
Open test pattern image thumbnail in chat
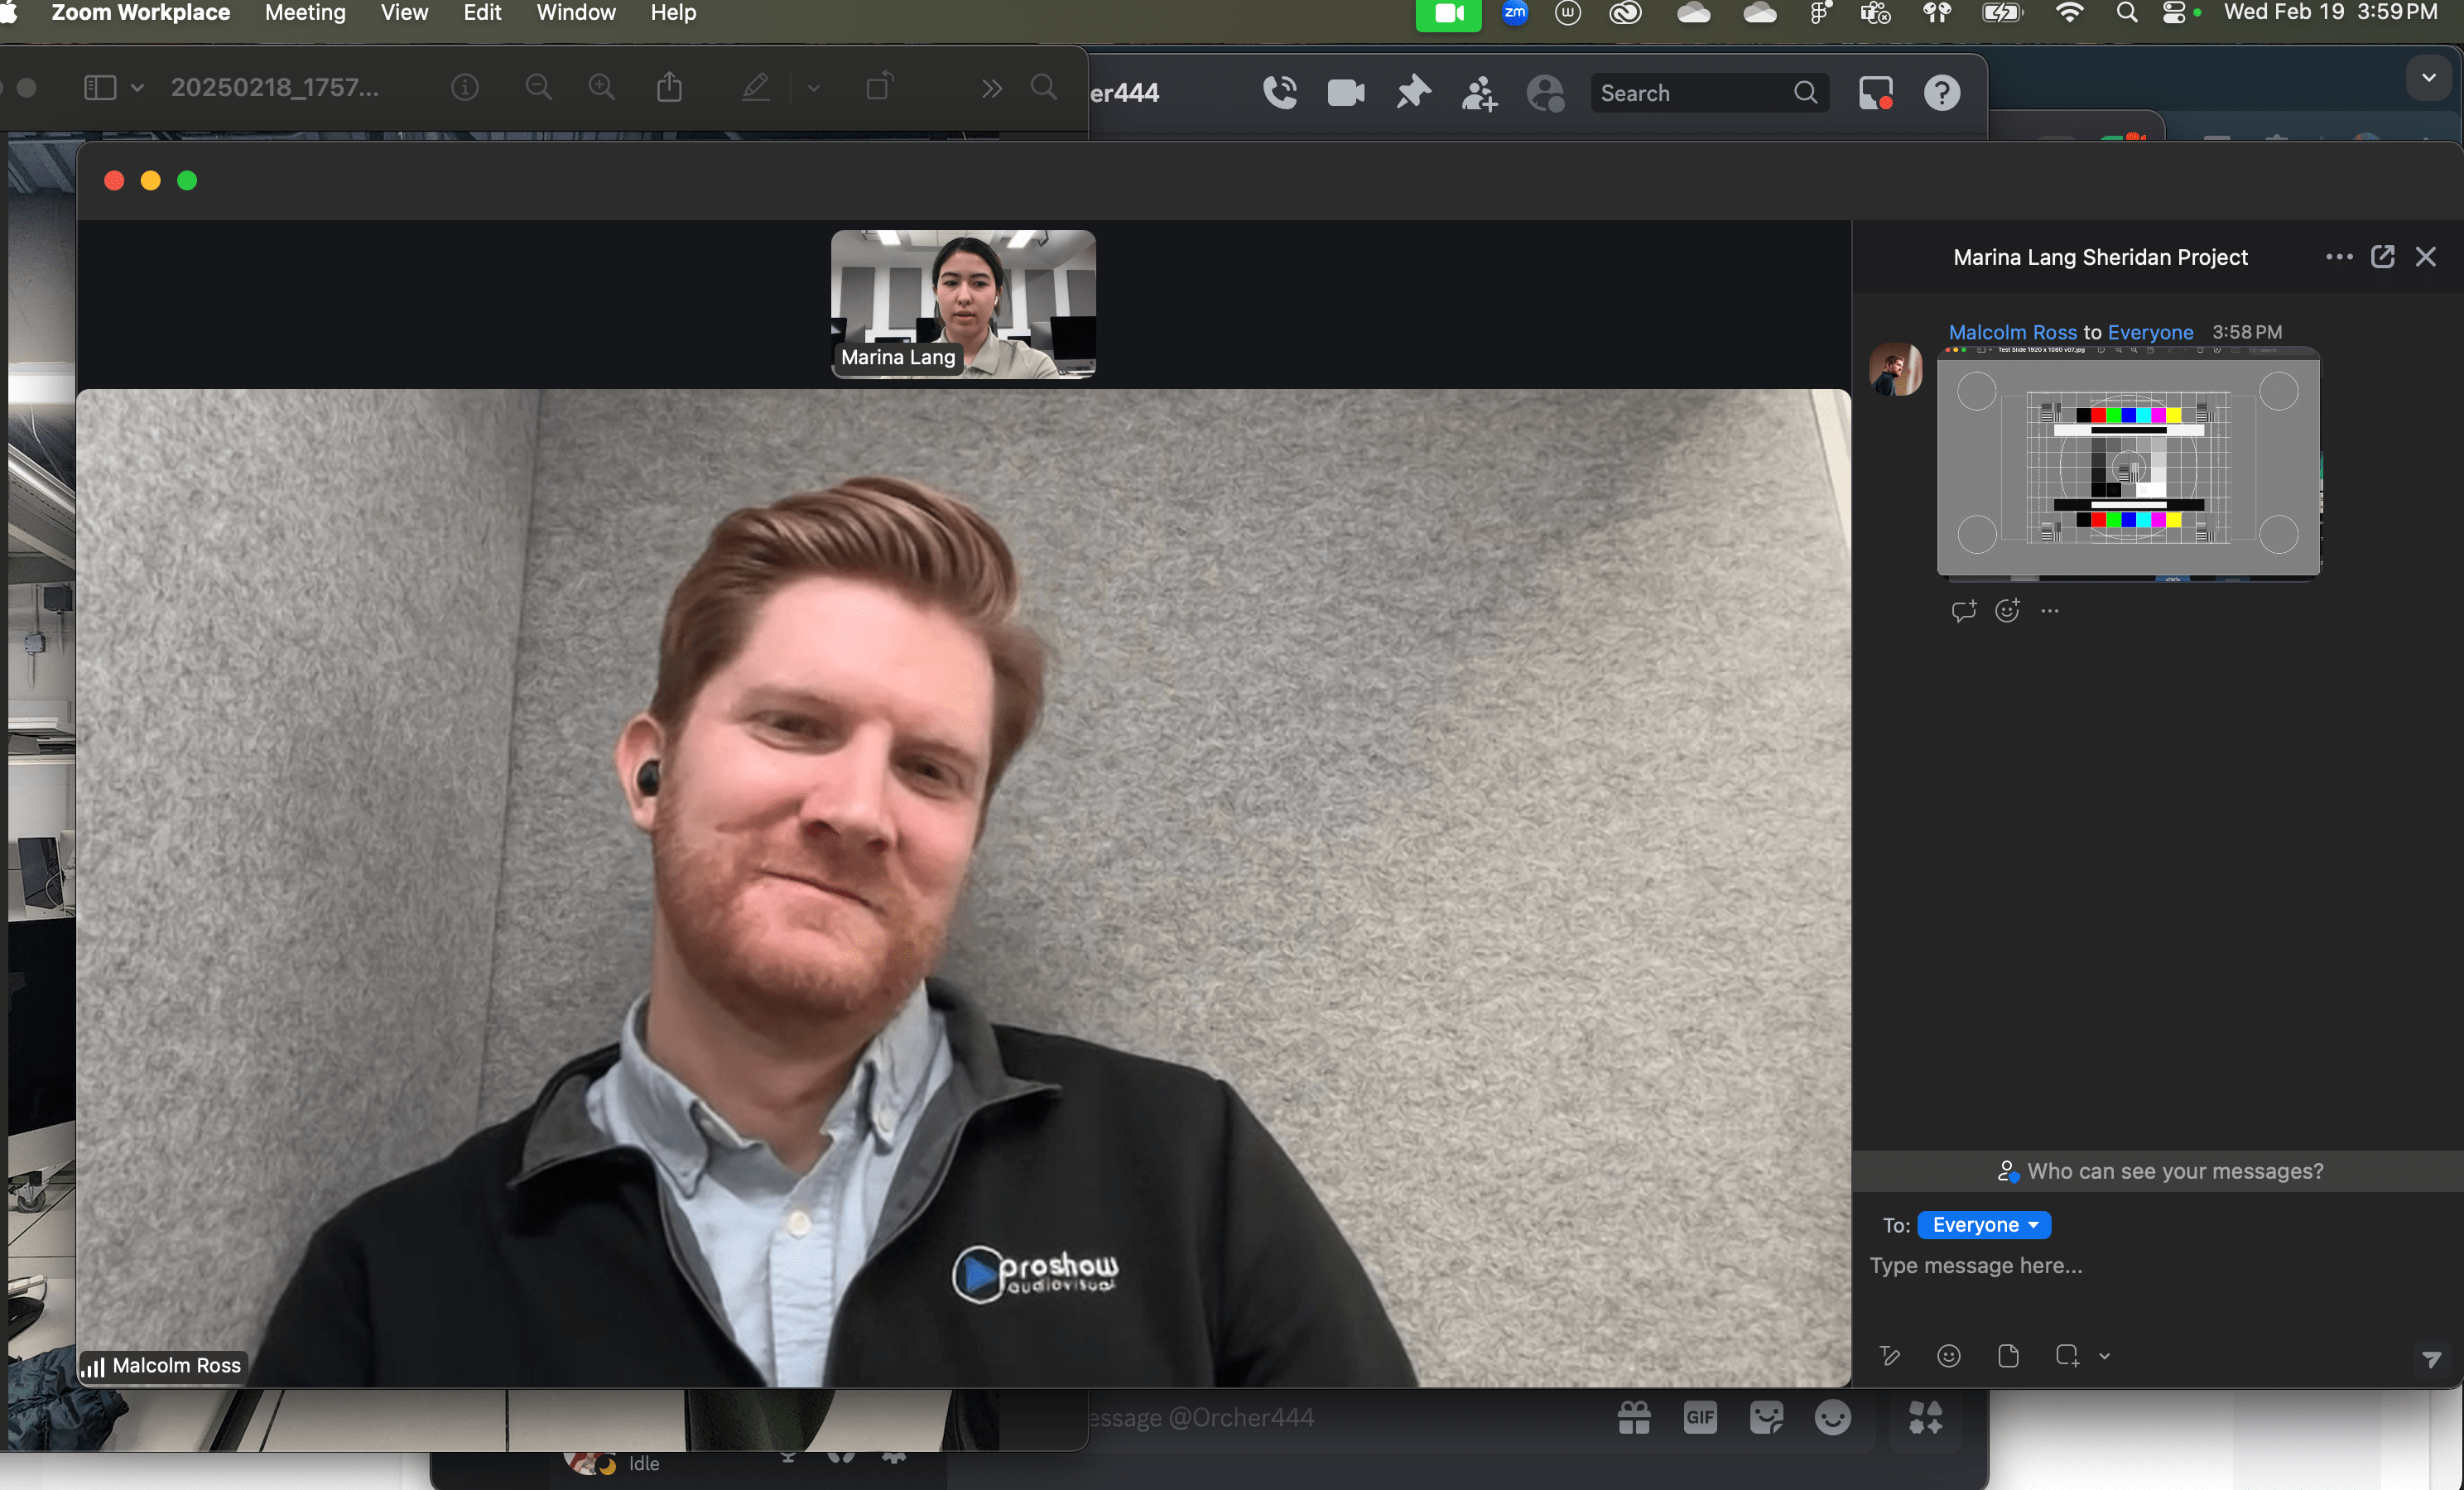[x=2127, y=463]
